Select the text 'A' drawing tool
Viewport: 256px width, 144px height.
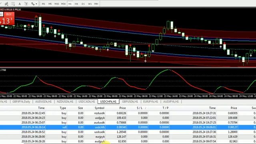[20, 4]
